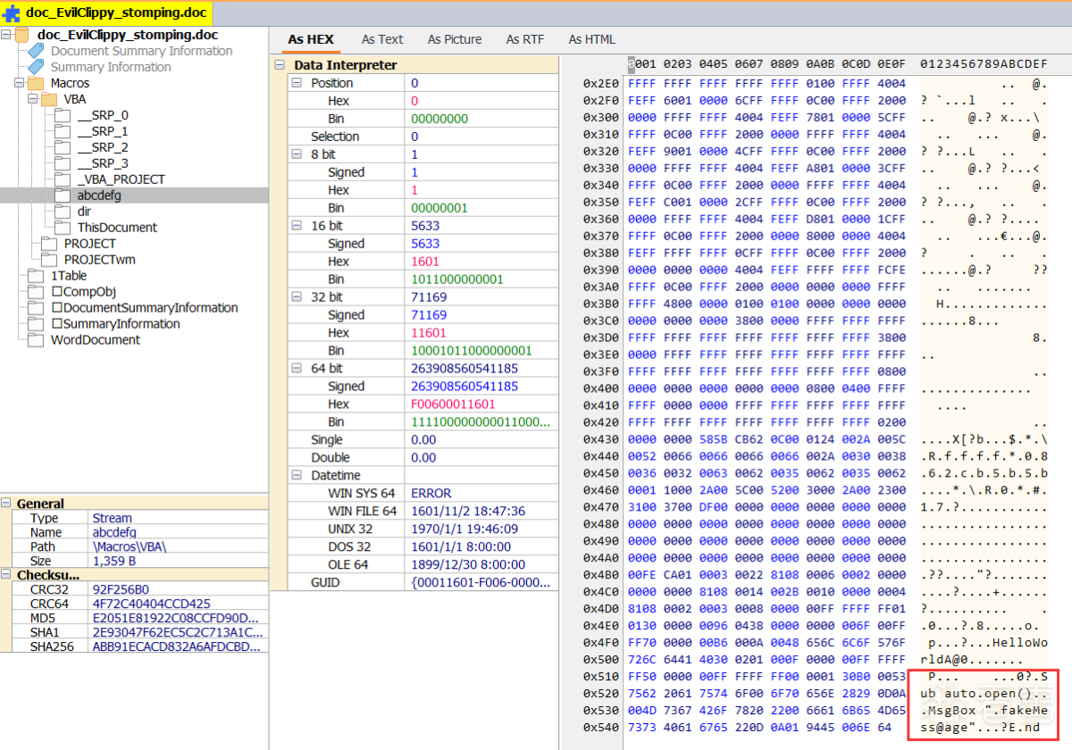1072x750 pixels.
Task: Select the dir stream in the tree
Action: point(85,212)
